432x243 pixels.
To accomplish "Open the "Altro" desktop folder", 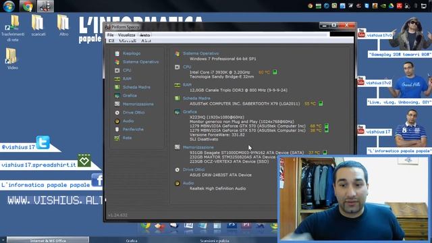I will pyautogui.click(x=63, y=26).
